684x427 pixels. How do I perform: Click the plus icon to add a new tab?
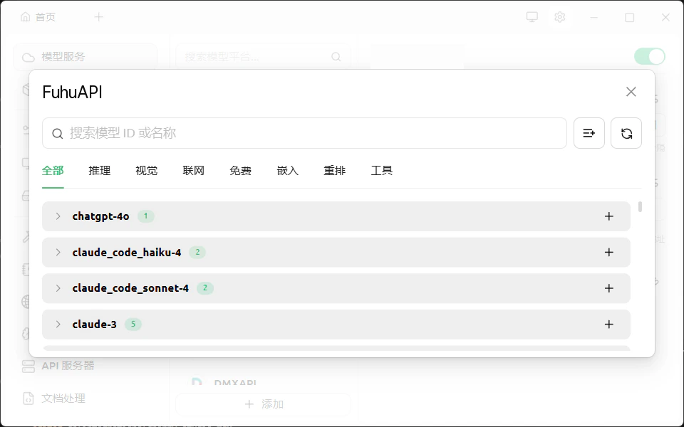click(99, 17)
